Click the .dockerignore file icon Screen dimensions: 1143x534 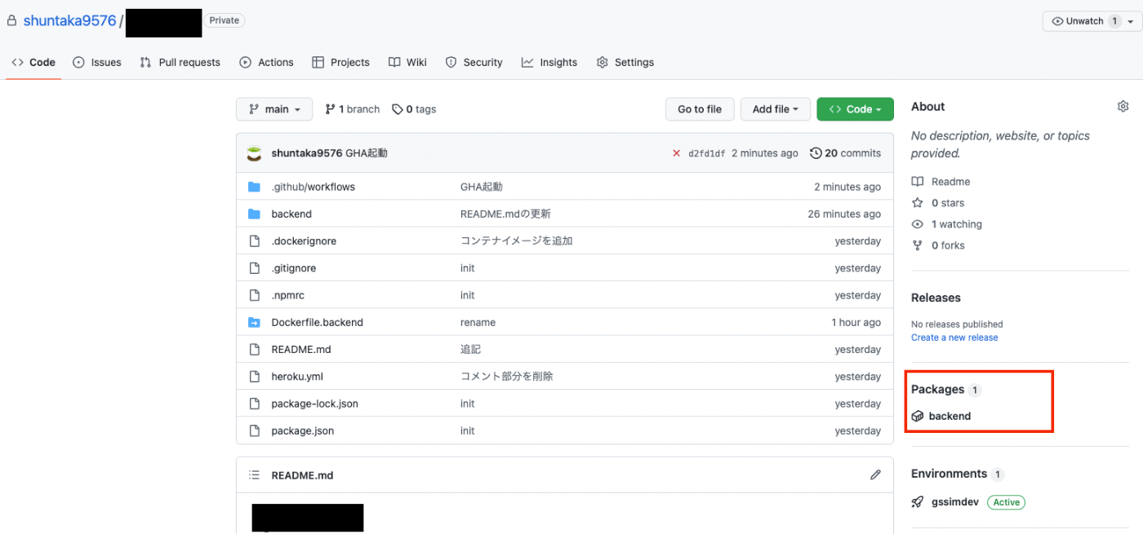click(x=254, y=241)
